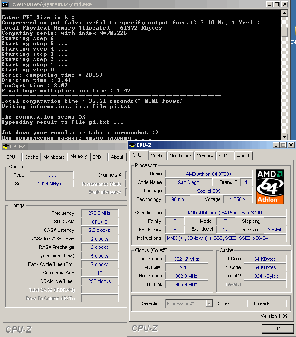
Task: Switch to Cache tab in background CPU-Z window
Action: tap(31, 157)
